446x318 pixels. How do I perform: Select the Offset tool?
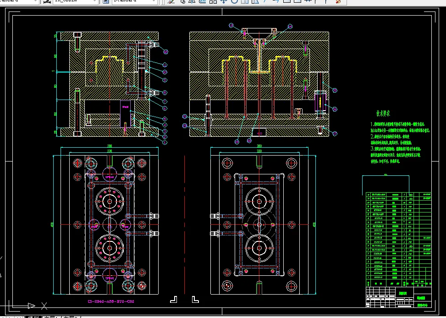(x=203, y=1)
